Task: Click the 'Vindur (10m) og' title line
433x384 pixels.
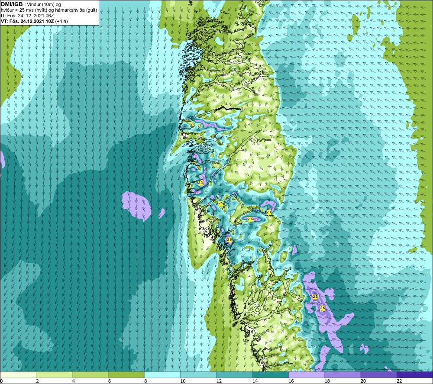Action: pos(45,5)
